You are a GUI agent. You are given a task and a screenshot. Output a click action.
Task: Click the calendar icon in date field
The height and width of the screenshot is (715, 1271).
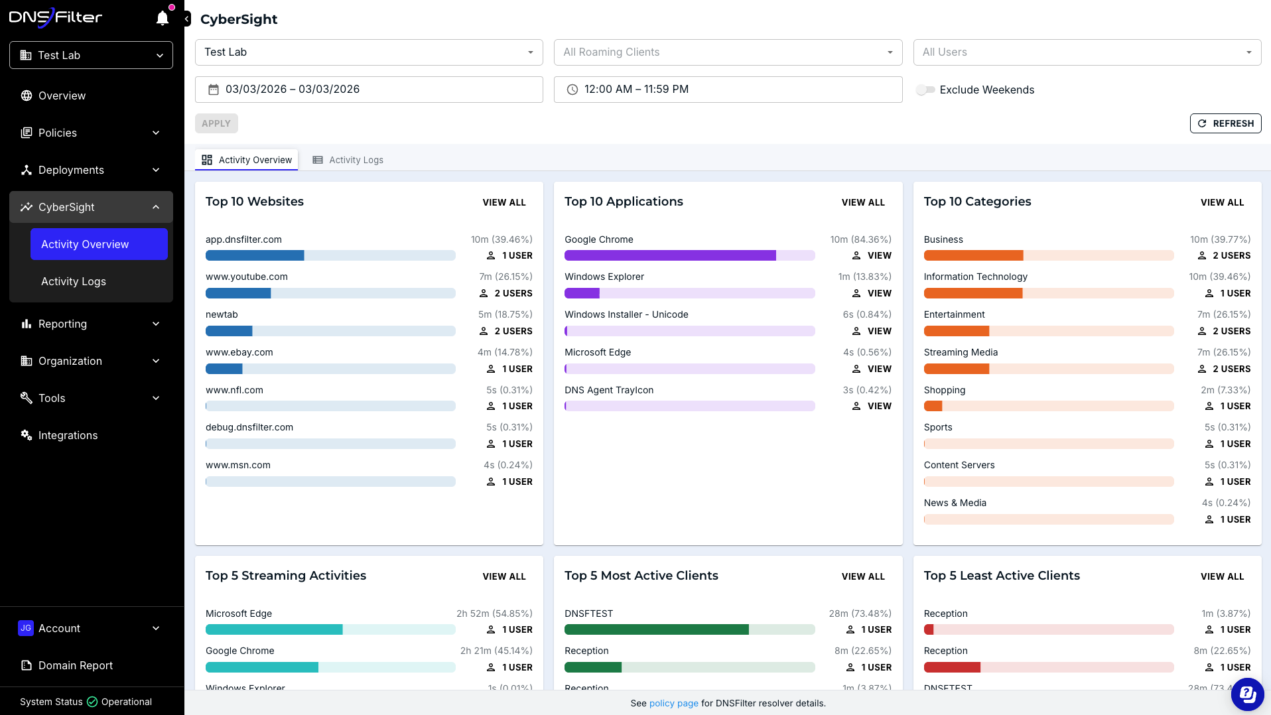pos(214,90)
